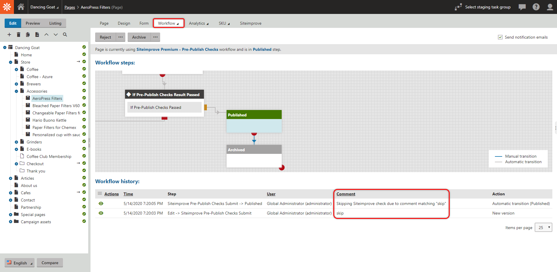Sort history by Time column
This screenshot has height=272, width=557.
click(x=128, y=194)
